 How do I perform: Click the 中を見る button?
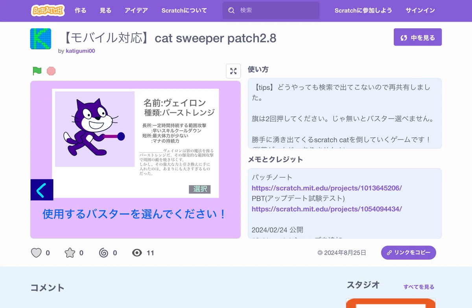(x=418, y=37)
